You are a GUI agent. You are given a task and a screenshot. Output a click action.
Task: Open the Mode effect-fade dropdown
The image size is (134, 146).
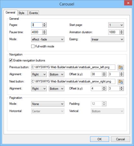[48, 39]
